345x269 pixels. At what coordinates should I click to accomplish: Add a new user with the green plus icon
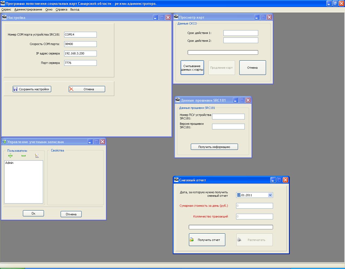[11, 156]
